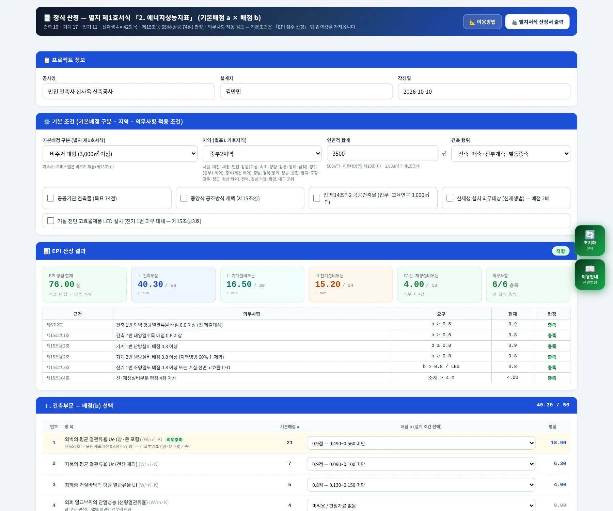Open 외피 열교부위 단열성능 배점 dropdown
The height and width of the screenshot is (511, 613).
(421, 506)
